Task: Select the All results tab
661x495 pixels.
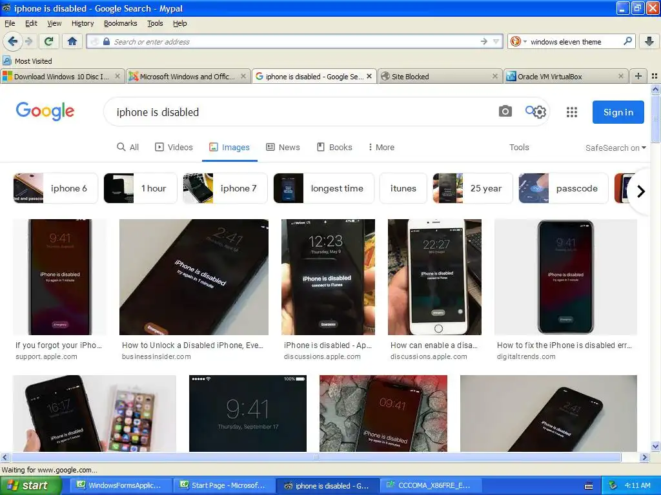Action: click(128, 148)
